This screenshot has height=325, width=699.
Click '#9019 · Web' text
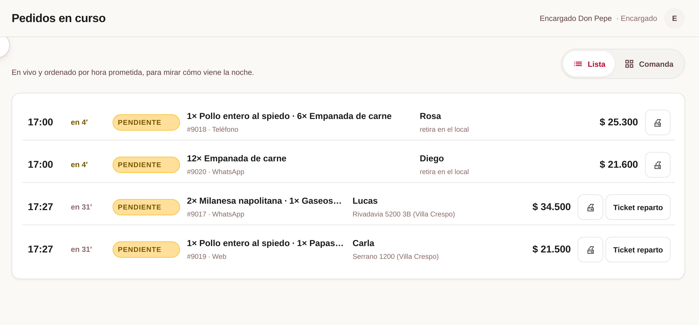(206, 257)
